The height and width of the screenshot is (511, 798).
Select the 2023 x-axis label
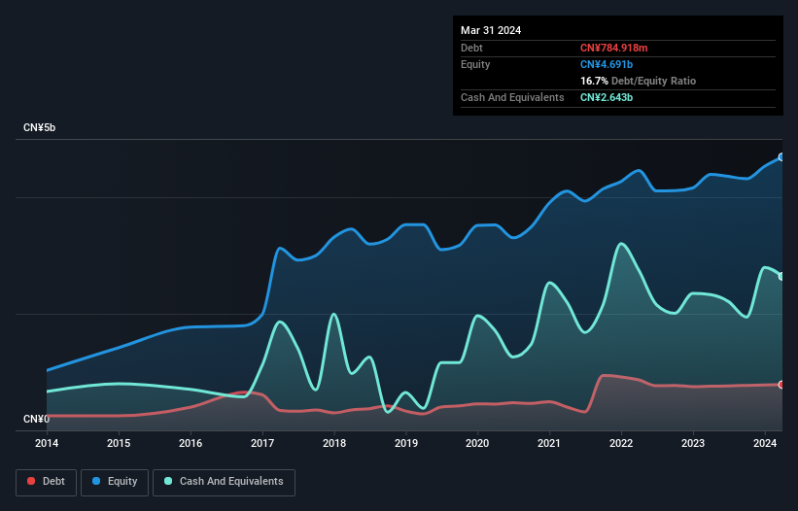pyautogui.click(x=693, y=443)
